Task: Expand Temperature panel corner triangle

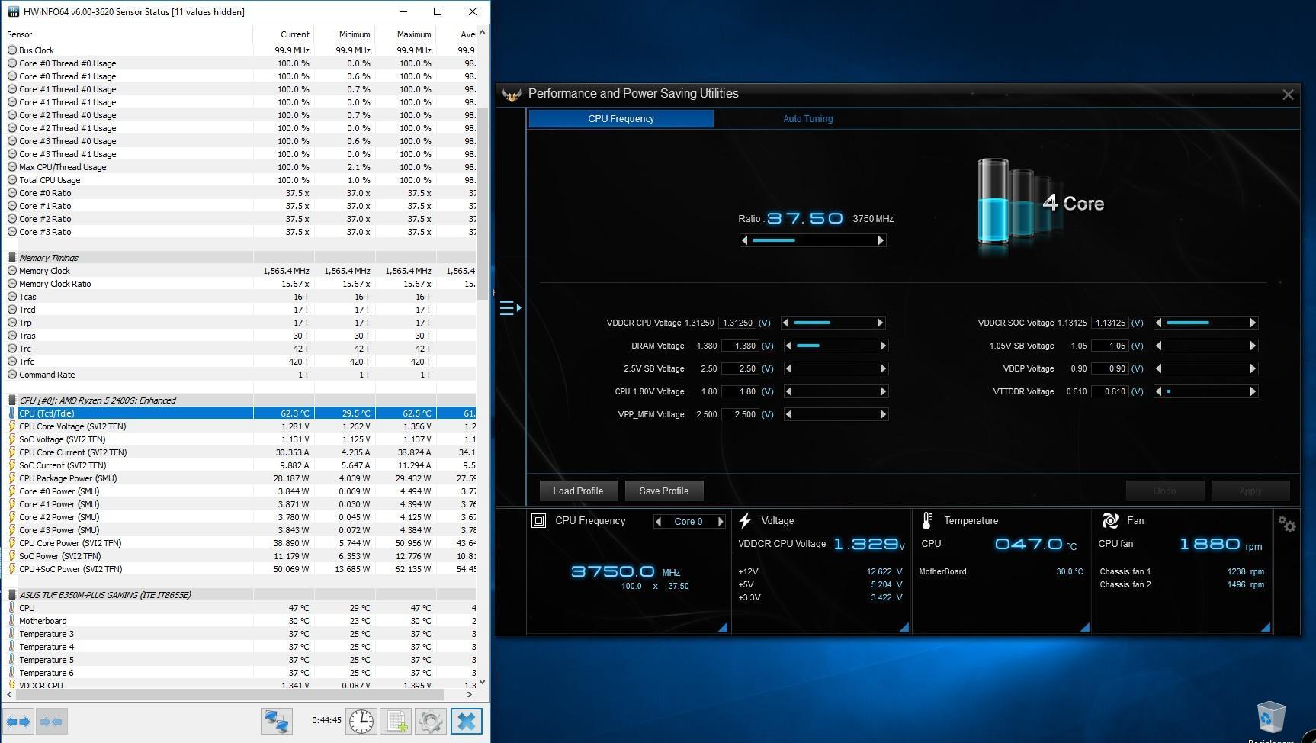Action: pos(1085,627)
